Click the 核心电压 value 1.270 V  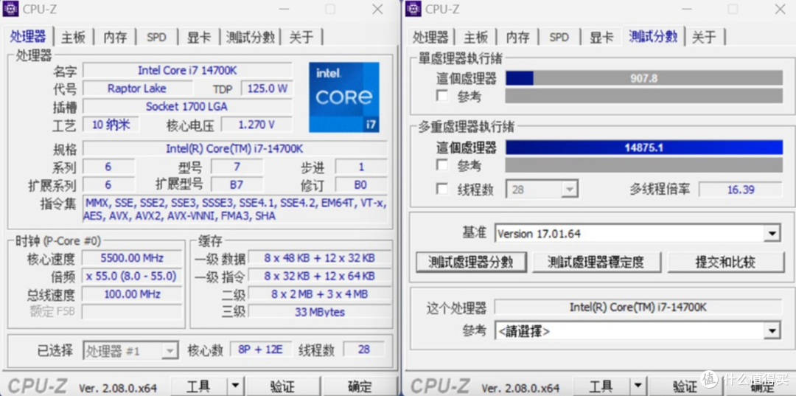tap(257, 125)
